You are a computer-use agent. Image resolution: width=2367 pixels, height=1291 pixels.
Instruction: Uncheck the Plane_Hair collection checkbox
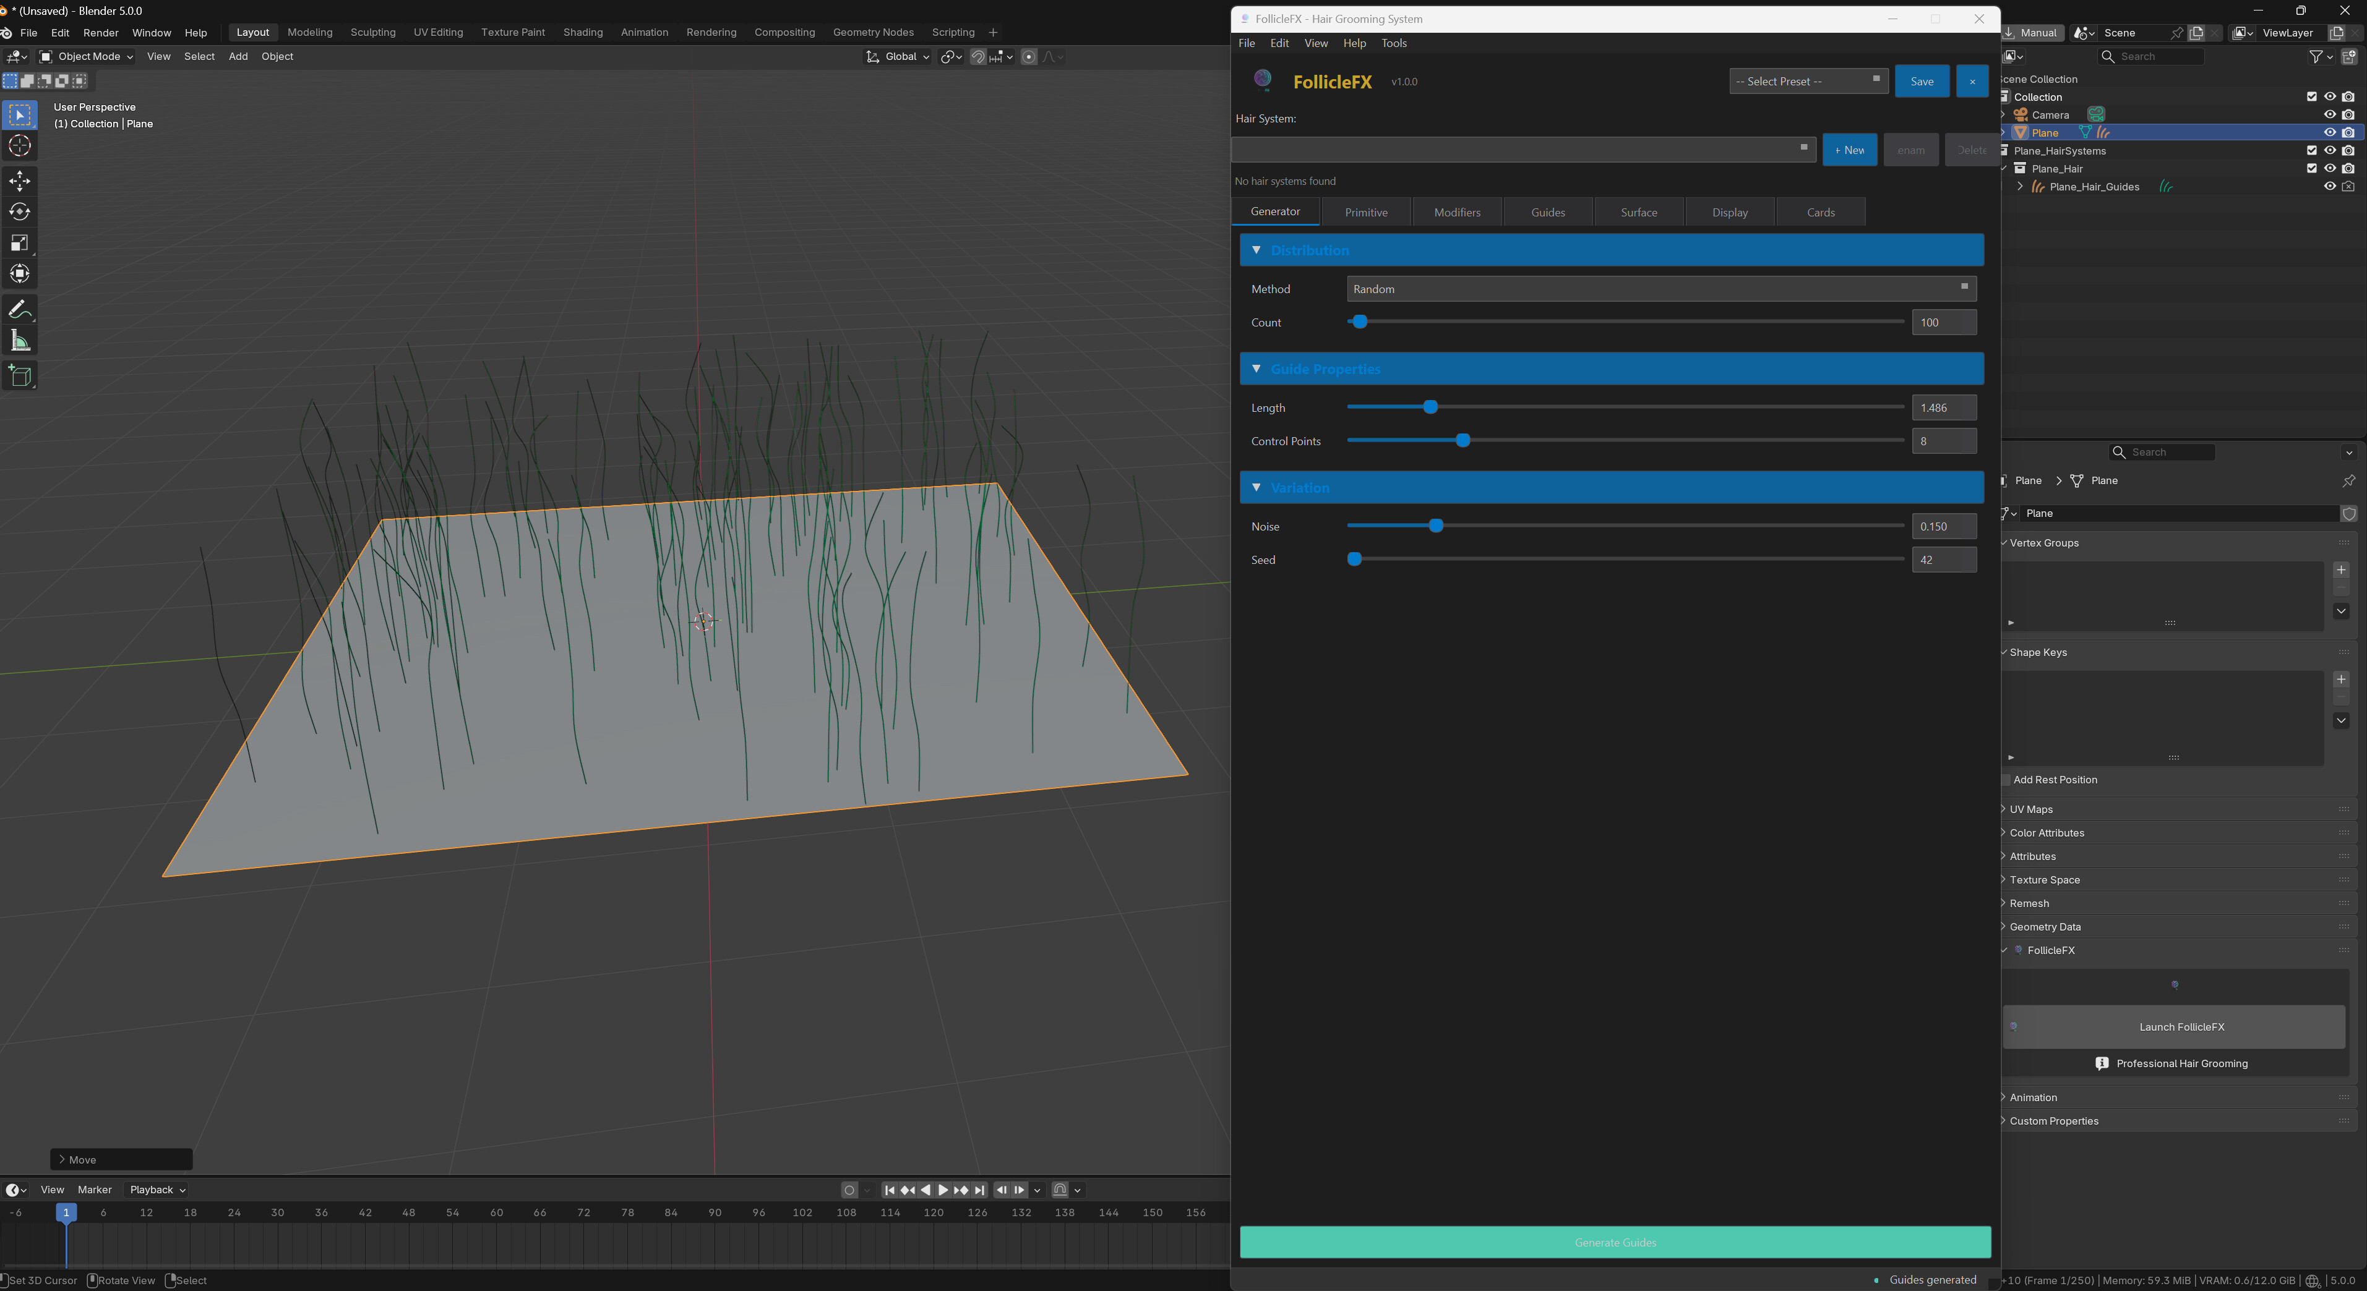point(2312,169)
